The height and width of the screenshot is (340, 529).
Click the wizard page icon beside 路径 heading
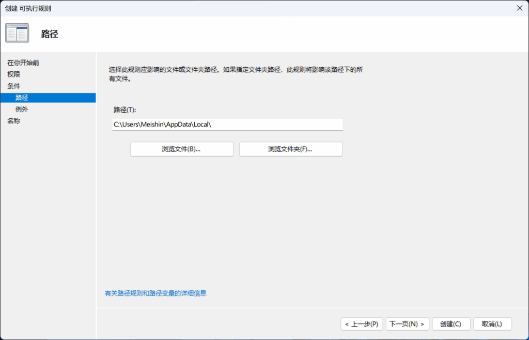click(x=17, y=32)
